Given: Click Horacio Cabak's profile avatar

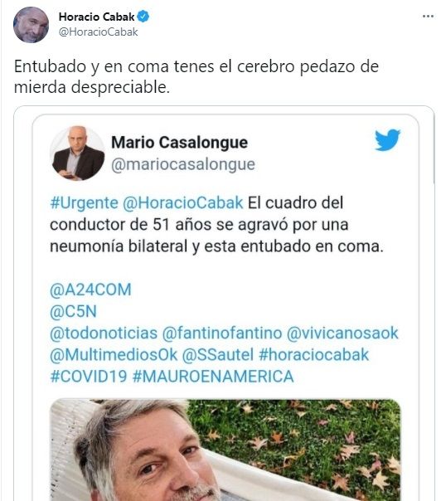Looking at the screenshot, I should coord(31,25).
